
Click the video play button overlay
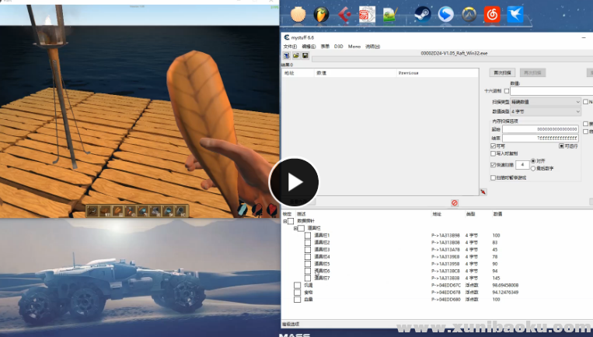(x=295, y=182)
